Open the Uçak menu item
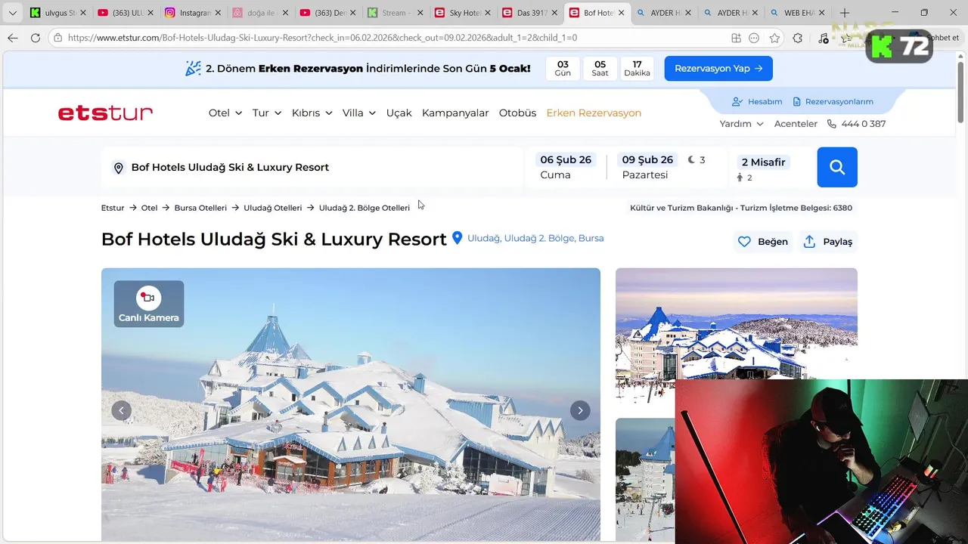 click(x=399, y=113)
